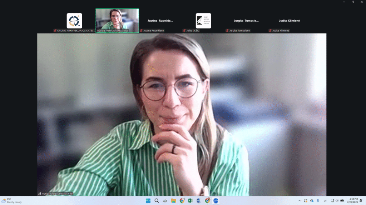Screen dimensions: 366x205
Task: Click the Jolita KŠIC logo tile
Action: point(203,21)
